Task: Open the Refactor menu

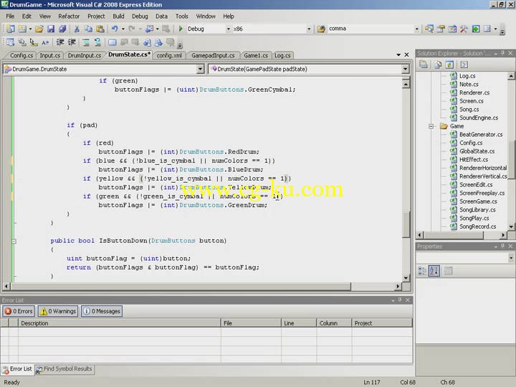Action: click(x=69, y=16)
